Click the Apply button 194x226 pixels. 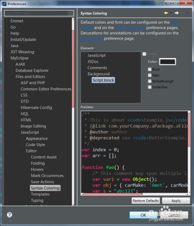pos(176,201)
